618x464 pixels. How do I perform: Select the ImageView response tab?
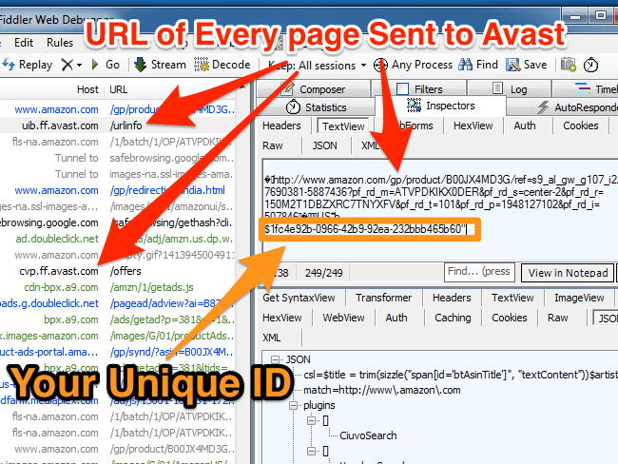coord(579,298)
